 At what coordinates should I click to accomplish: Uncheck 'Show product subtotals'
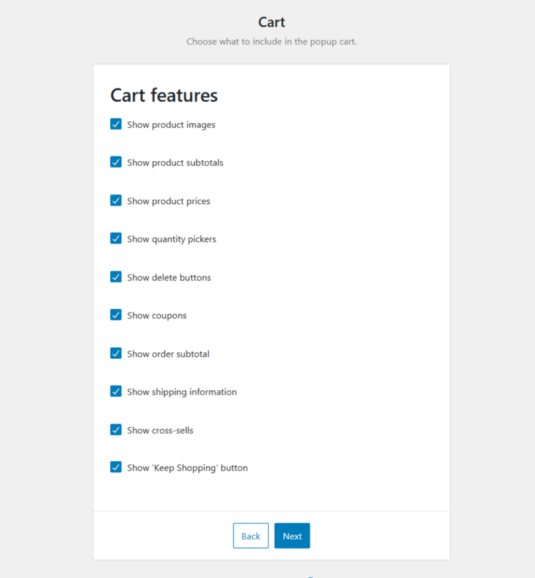(x=115, y=162)
